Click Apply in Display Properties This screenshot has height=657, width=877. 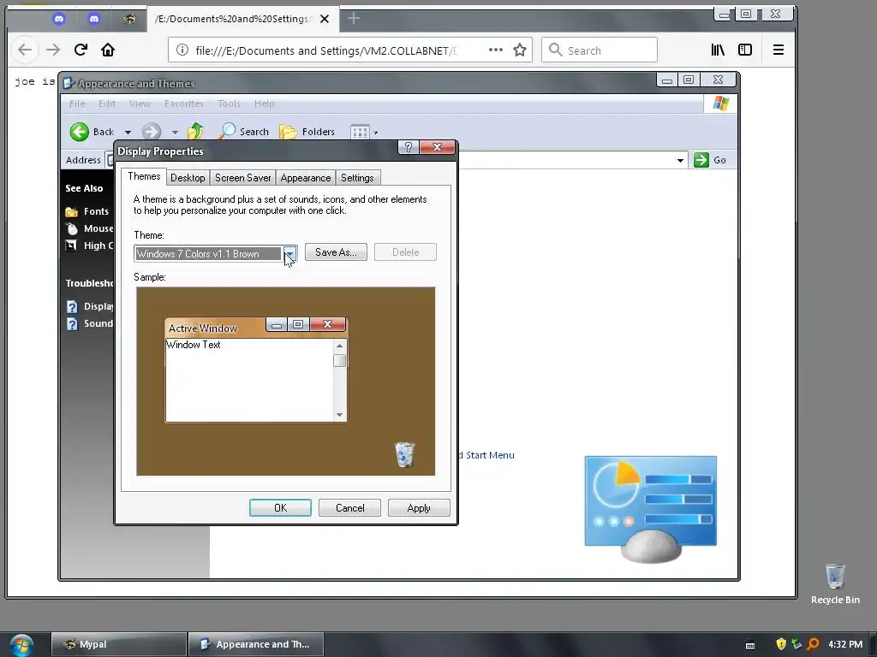pyautogui.click(x=419, y=508)
